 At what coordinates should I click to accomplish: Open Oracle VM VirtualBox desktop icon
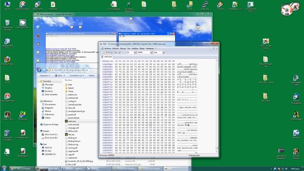(x=8, y=135)
